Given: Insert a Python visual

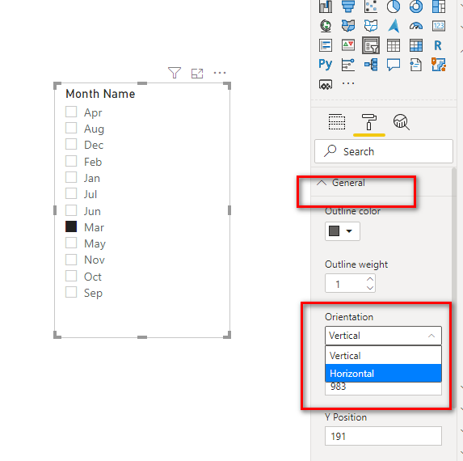Looking at the screenshot, I should 326,65.
